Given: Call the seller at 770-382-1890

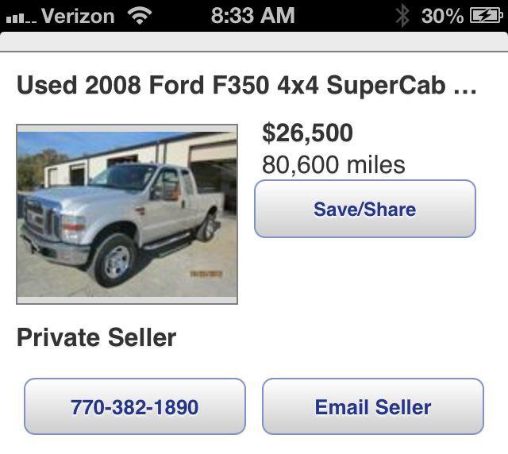Looking at the screenshot, I should (x=134, y=406).
